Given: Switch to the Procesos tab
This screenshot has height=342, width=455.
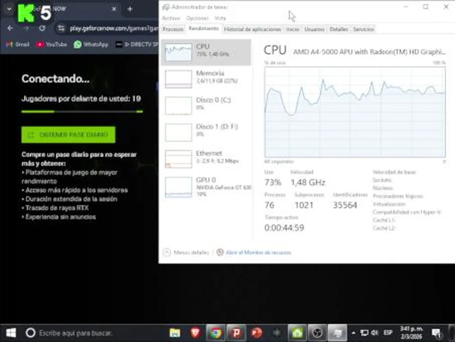Looking at the screenshot, I should [173, 29].
